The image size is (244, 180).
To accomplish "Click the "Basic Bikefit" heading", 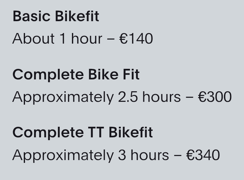I will pos(56,17).
